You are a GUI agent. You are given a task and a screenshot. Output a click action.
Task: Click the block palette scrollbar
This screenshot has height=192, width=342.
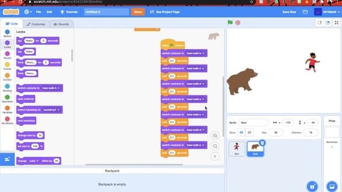point(72,55)
